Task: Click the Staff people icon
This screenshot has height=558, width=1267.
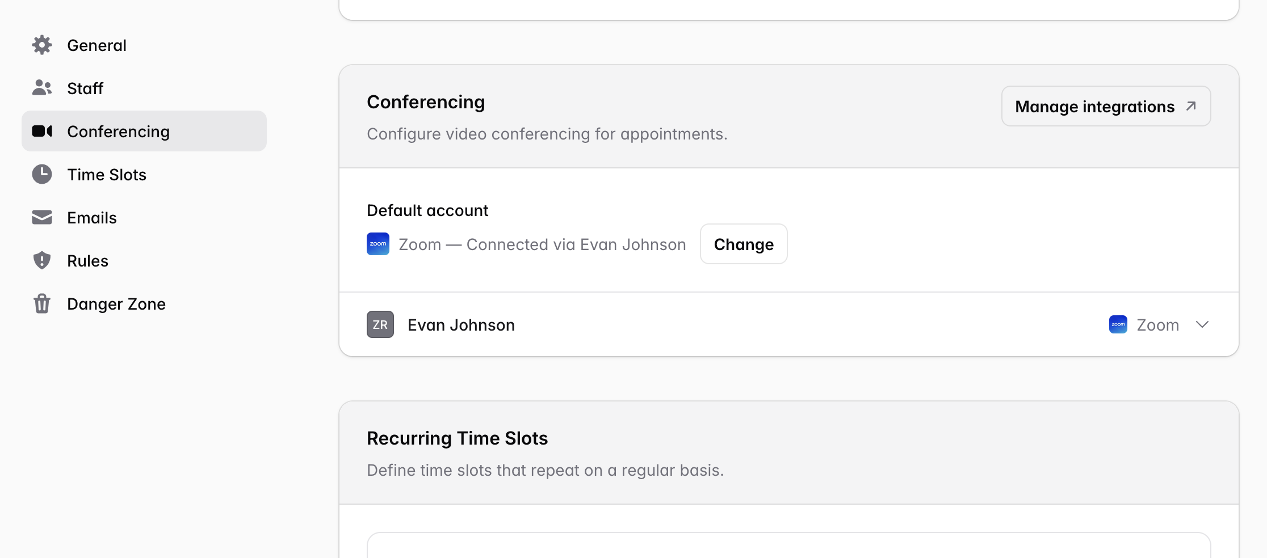Action: tap(42, 88)
